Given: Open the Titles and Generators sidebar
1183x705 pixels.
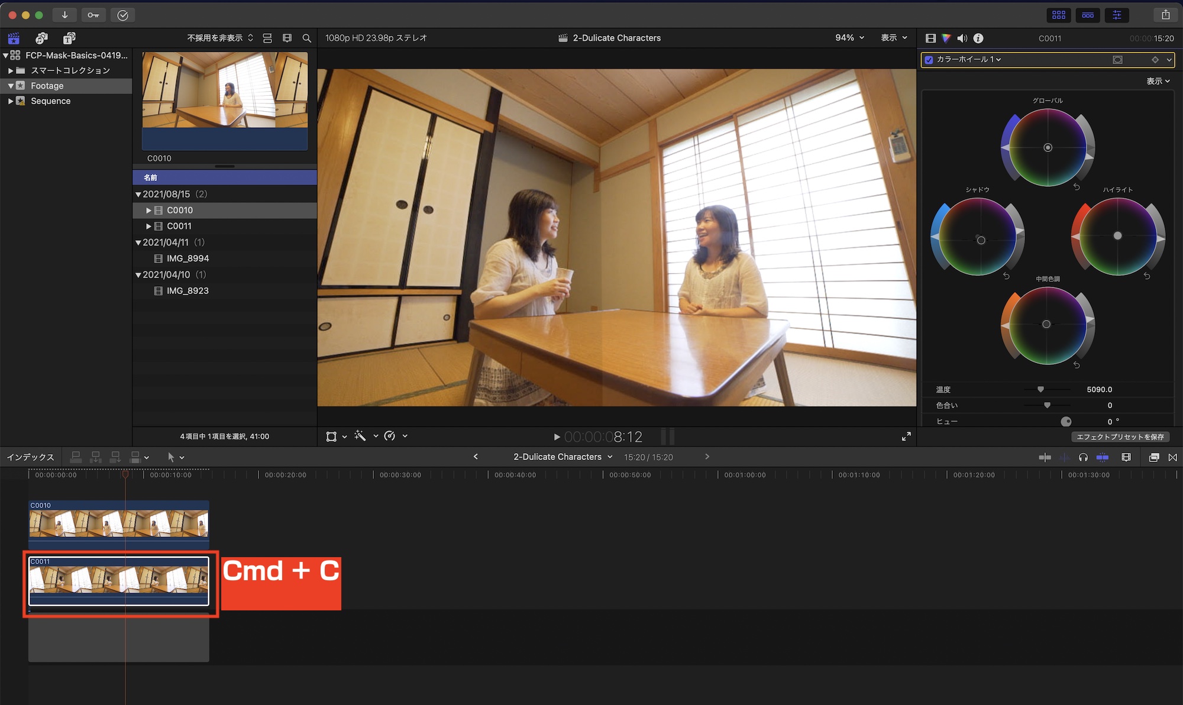Looking at the screenshot, I should [x=69, y=38].
